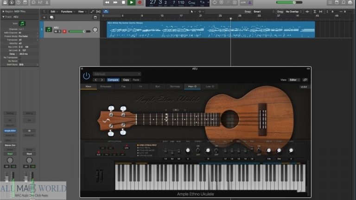356x200 pixels.
Task: Select the AEU-While My Guitar Gently Weeps region
Action: click(211, 30)
